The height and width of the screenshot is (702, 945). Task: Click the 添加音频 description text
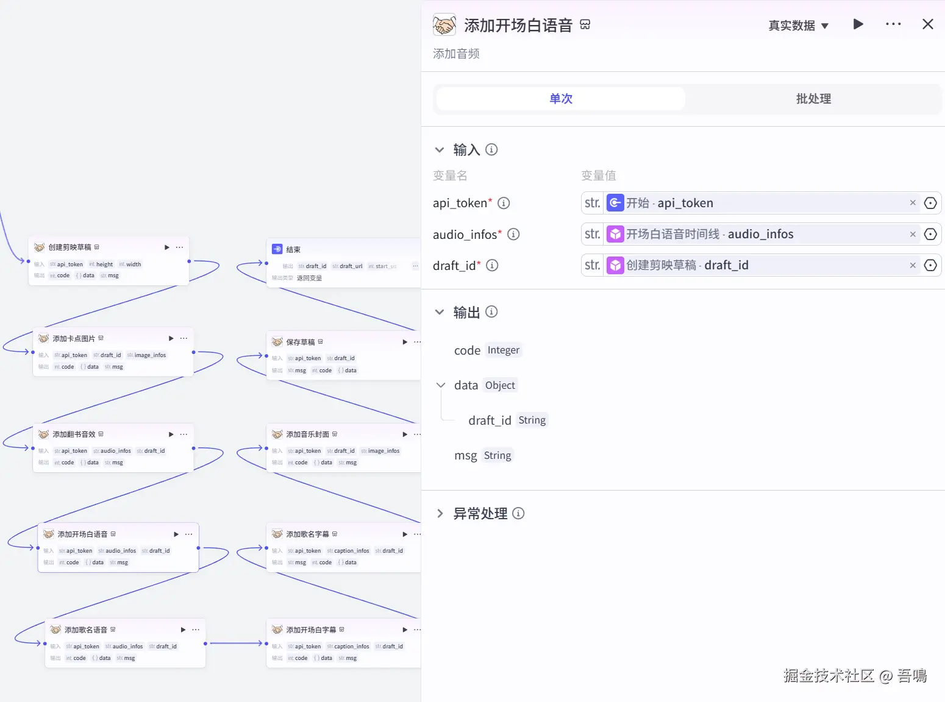(456, 54)
